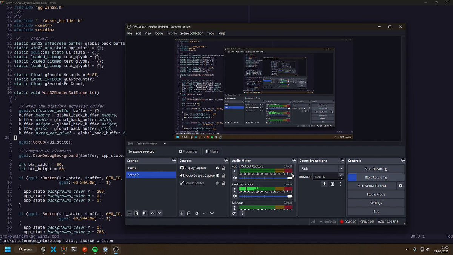Open advanced audio properties gears icon
453x255 pixels.
coord(234,213)
